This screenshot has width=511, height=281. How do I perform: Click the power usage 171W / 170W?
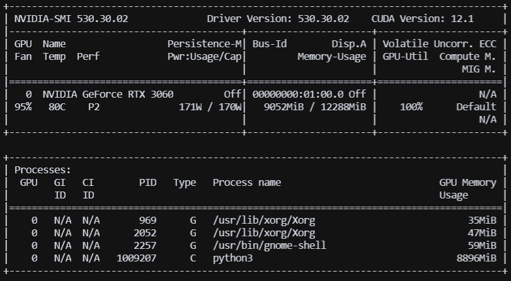[x=210, y=107]
